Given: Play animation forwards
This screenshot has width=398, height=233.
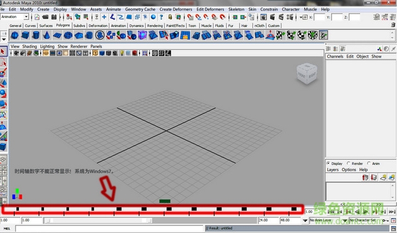Looking at the screenshot, I should pos(365,212).
